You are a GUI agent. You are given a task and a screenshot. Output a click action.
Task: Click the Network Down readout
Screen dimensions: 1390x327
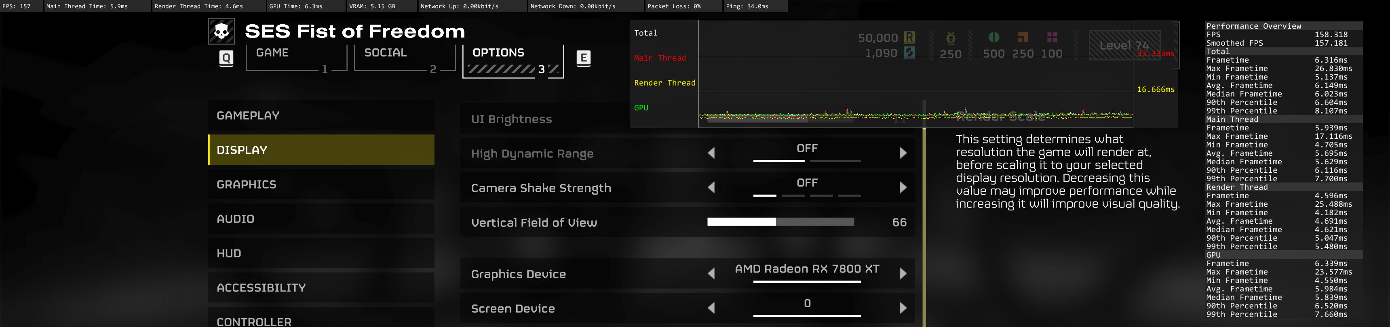[573, 6]
